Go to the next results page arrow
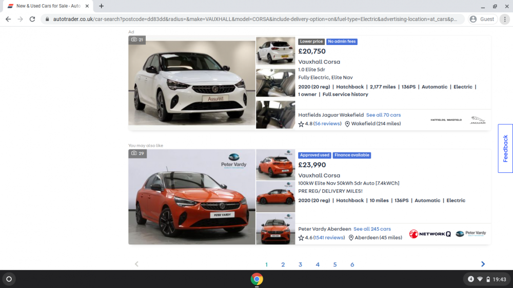 (x=483, y=264)
